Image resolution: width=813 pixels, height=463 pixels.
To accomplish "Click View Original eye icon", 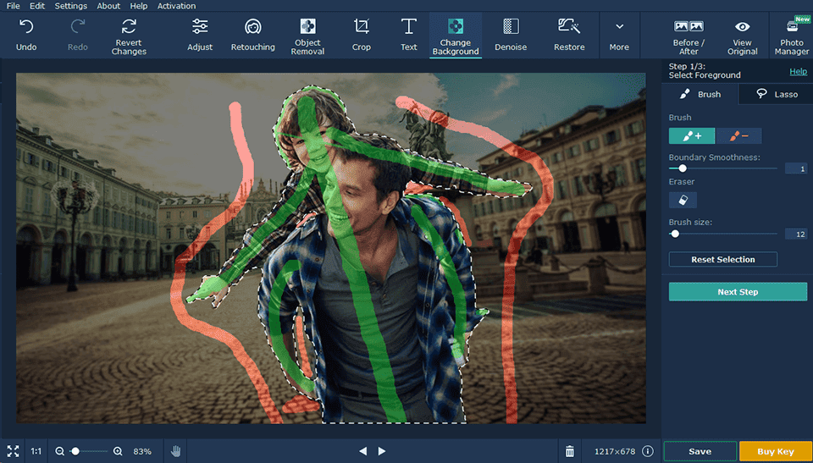I will click(743, 35).
